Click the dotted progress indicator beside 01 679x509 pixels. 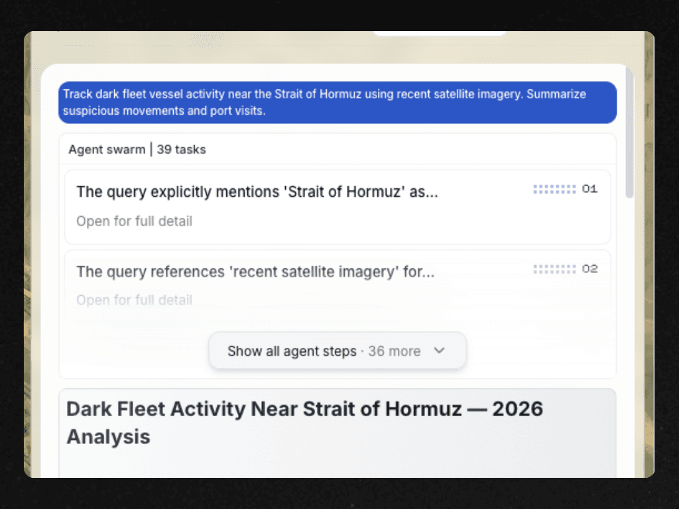[554, 189]
